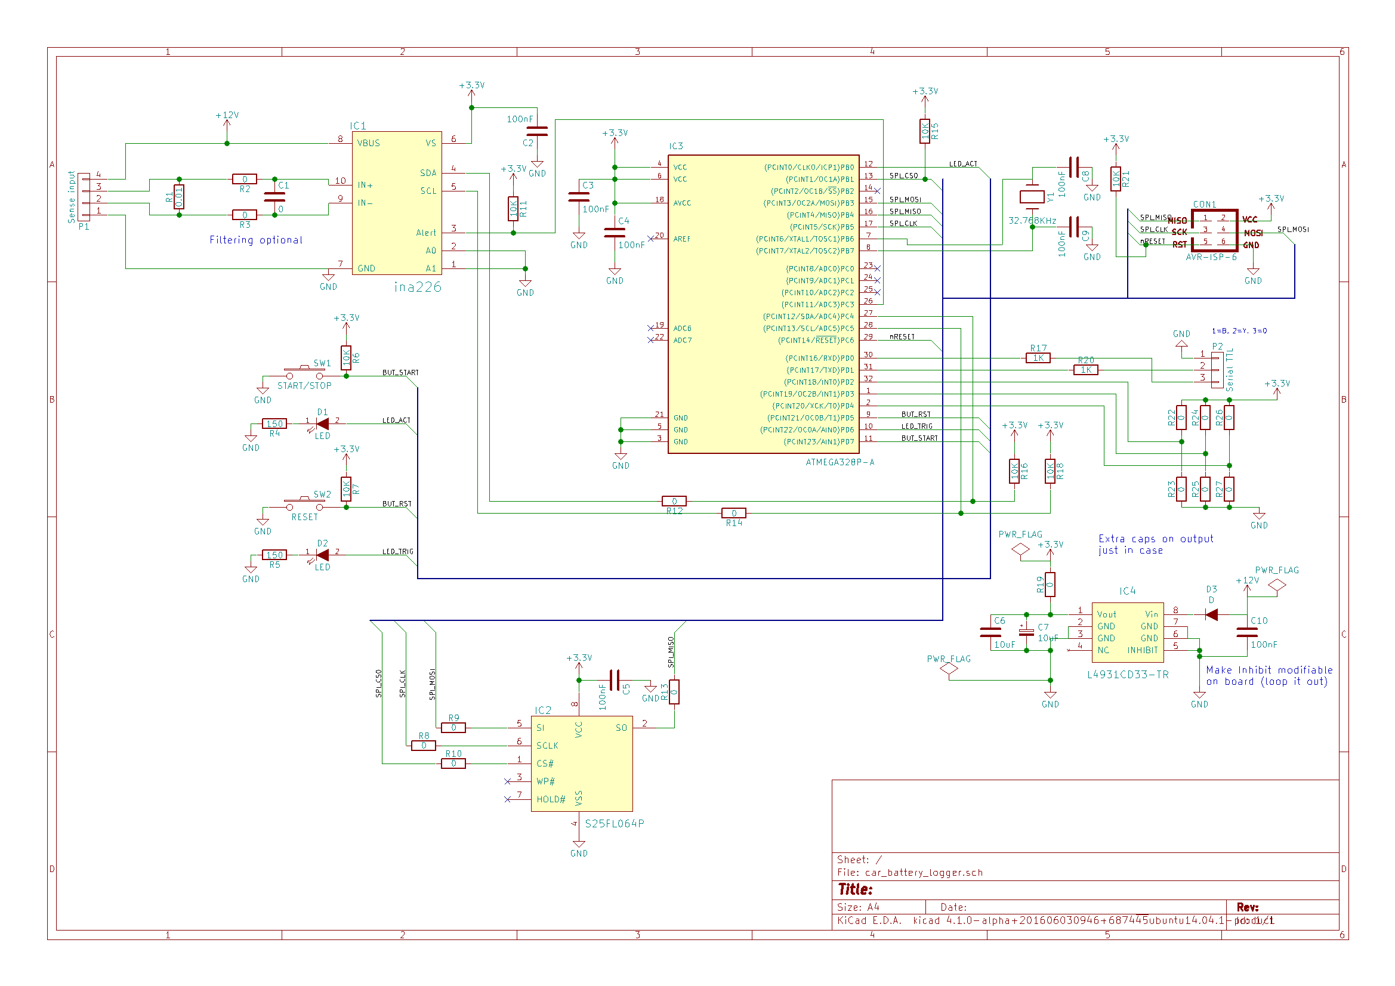Select shunt resistor R1 0.01 symbol
The image size is (1395, 986).
pyautogui.click(x=178, y=197)
